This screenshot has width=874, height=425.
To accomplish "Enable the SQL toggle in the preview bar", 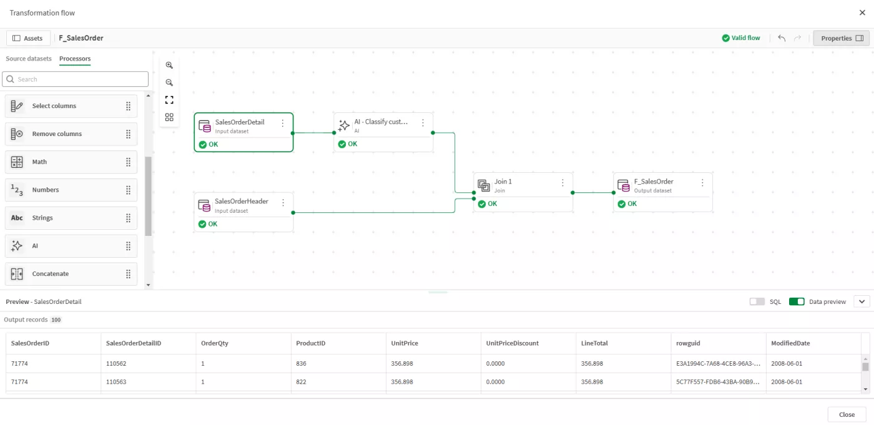I will coord(757,301).
